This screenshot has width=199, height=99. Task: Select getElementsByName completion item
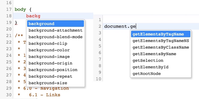[161, 54]
